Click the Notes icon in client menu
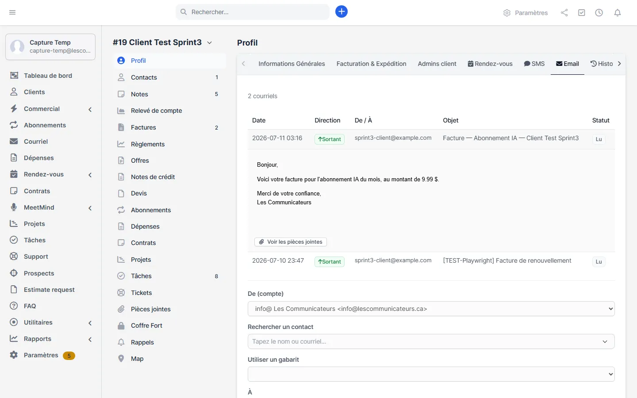This screenshot has width=637, height=398. (x=121, y=94)
